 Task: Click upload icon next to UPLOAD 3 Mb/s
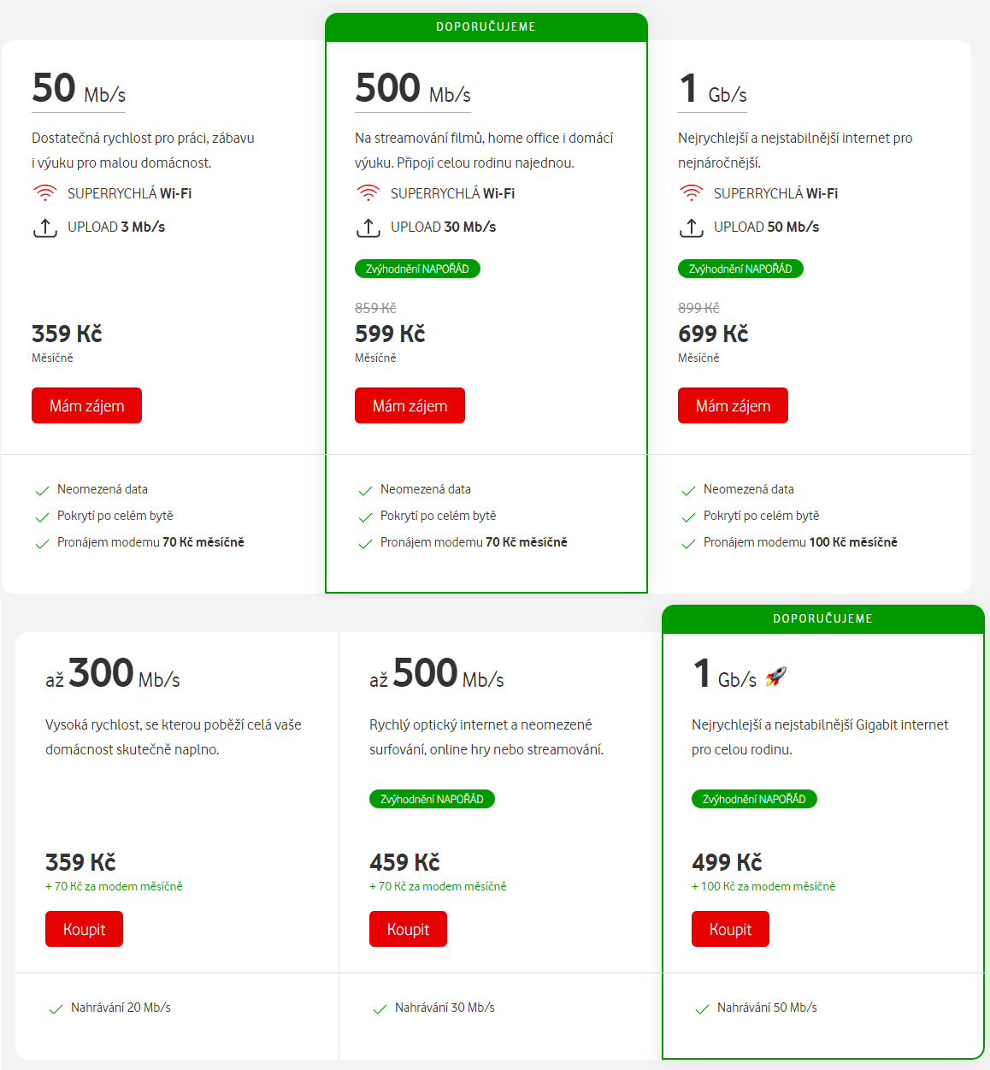[x=44, y=228]
